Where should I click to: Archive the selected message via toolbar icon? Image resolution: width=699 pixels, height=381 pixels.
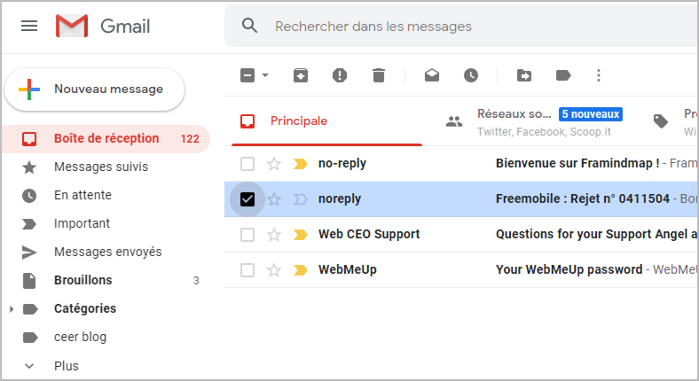301,75
